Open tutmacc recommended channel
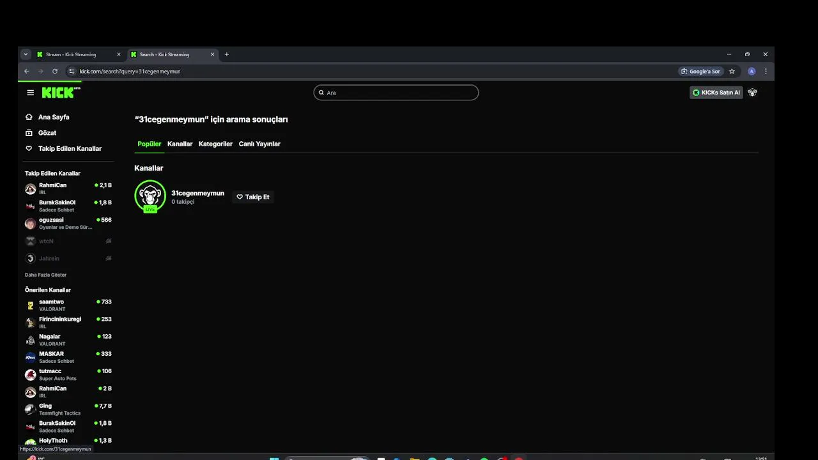 click(x=68, y=374)
